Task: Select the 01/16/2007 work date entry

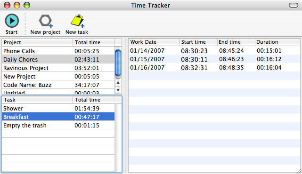Action: [147, 68]
